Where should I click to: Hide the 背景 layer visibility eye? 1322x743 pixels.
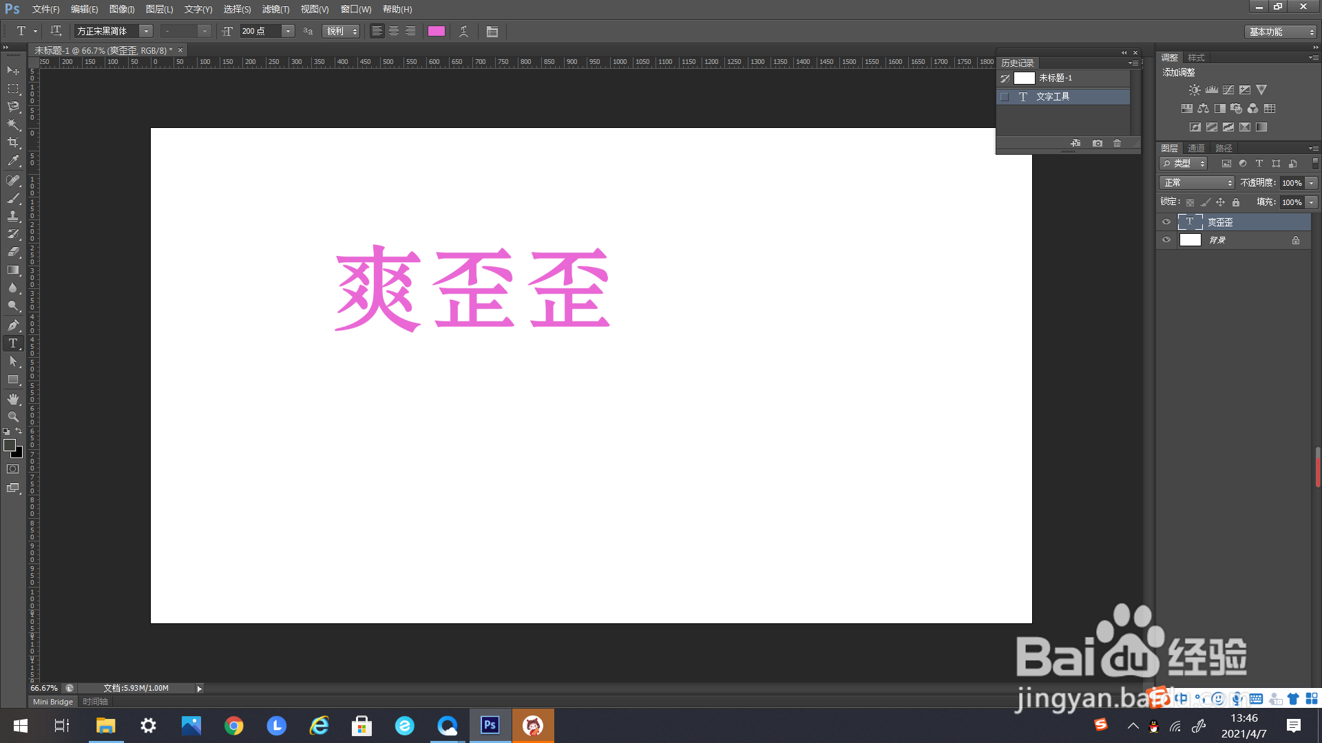[x=1166, y=240]
